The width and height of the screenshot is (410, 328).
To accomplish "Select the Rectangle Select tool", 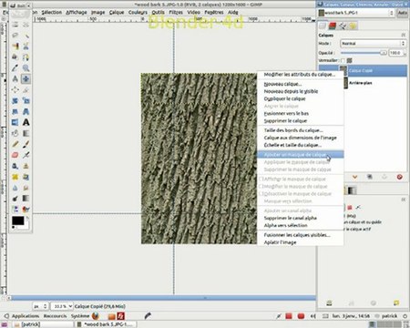I will click(15, 25).
